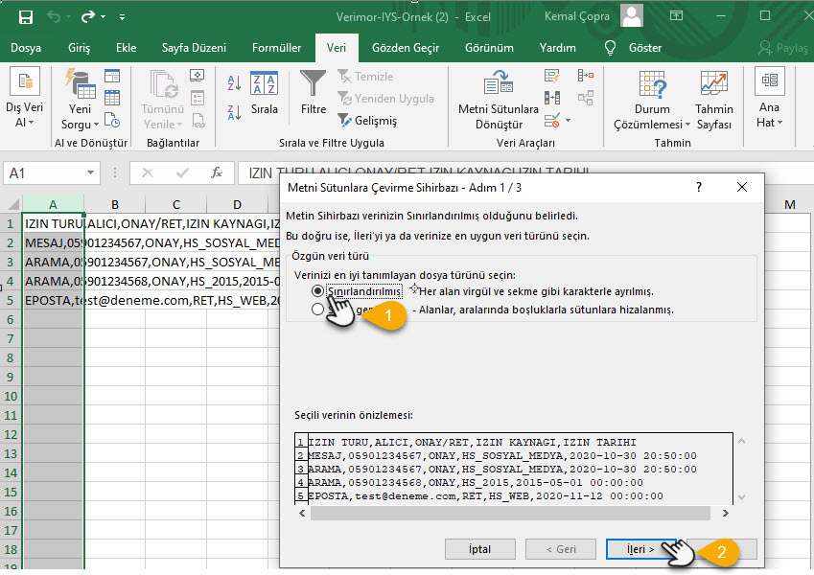The width and height of the screenshot is (814, 575).
Task: Click preview scroll left arrow
Action: pos(302,514)
